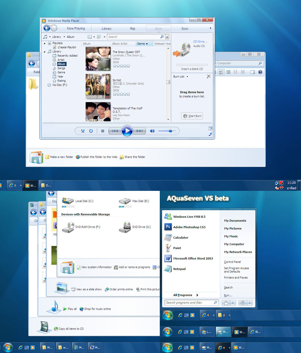The height and width of the screenshot is (353, 301).
Task: Click the lock button in Start menu
Action: click(226, 303)
